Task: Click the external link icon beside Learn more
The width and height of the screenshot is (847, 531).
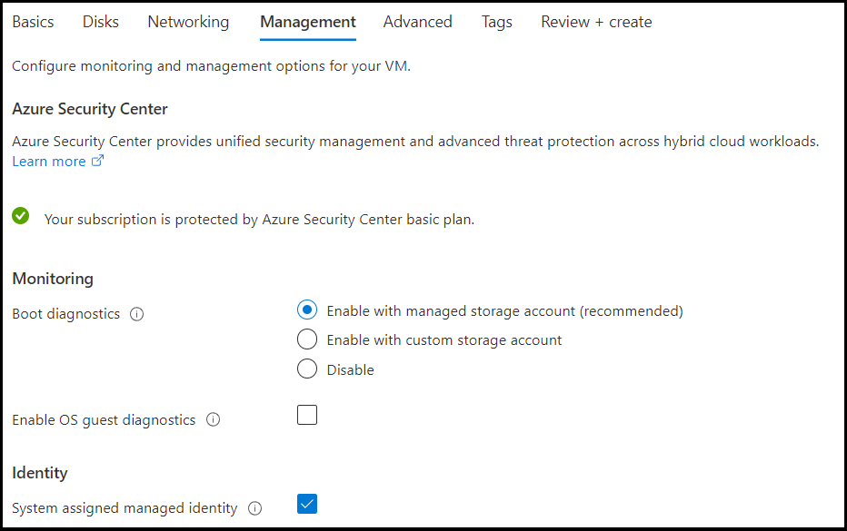Action: tap(97, 161)
